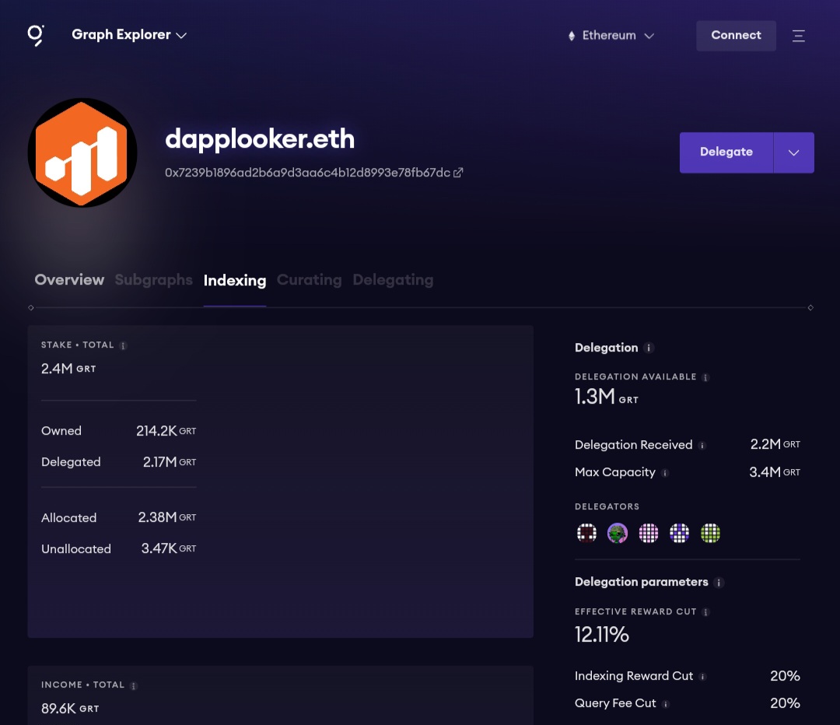The width and height of the screenshot is (840, 725).
Task: Open the Graph Explorer dropdown
Action: (x=129, y=35)
